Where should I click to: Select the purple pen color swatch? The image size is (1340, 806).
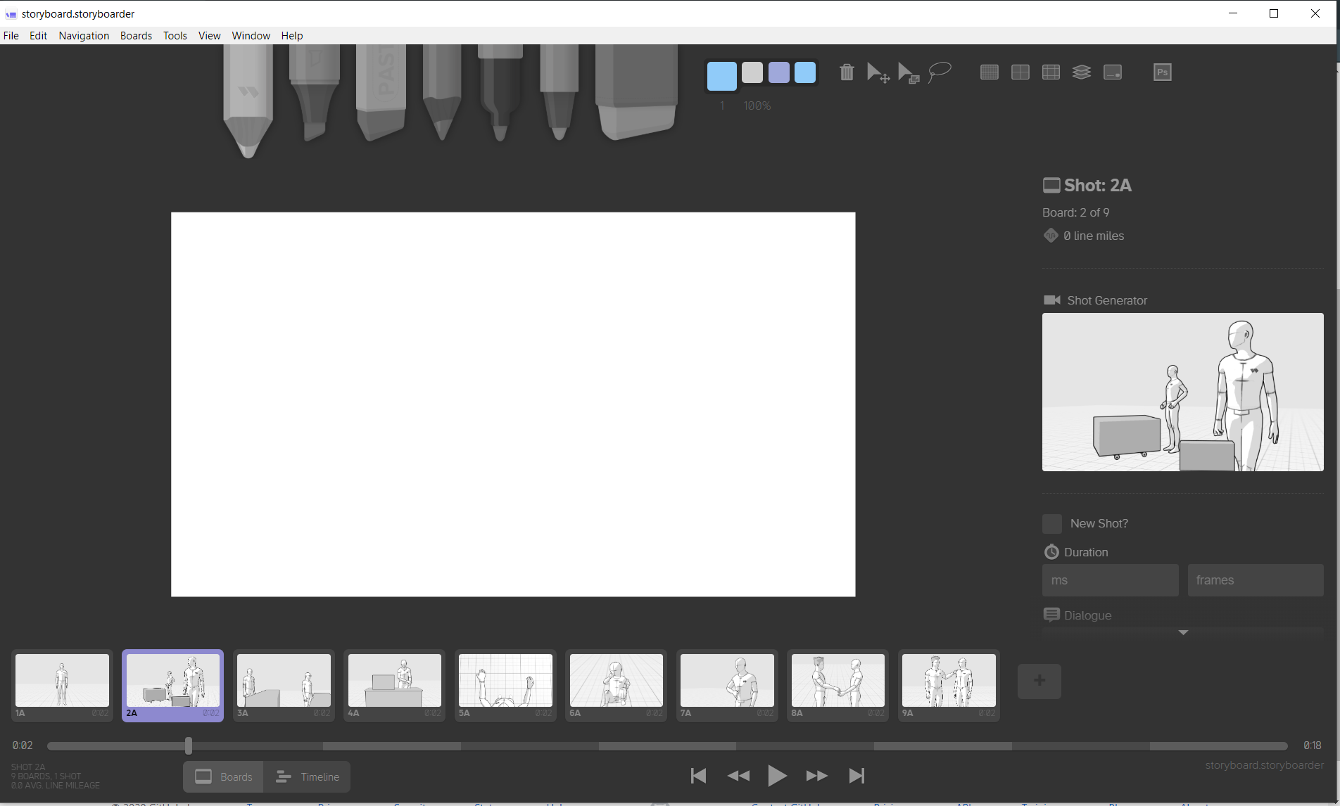pyautogui.click(x=779, y=72)
